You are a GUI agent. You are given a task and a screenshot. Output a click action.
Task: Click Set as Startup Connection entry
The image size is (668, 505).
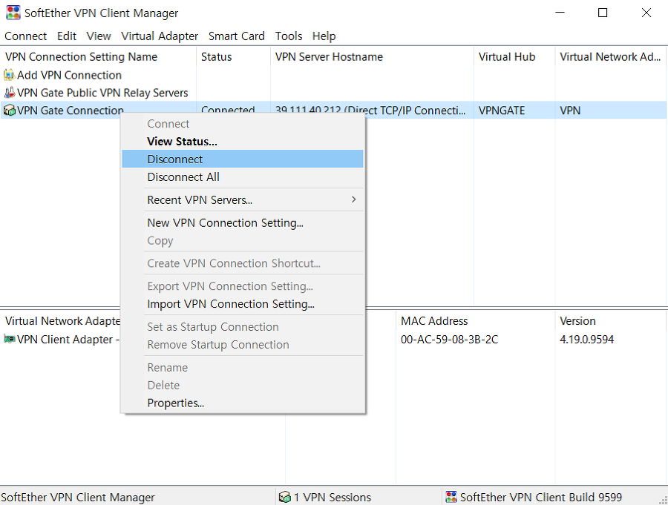point(243,326)
